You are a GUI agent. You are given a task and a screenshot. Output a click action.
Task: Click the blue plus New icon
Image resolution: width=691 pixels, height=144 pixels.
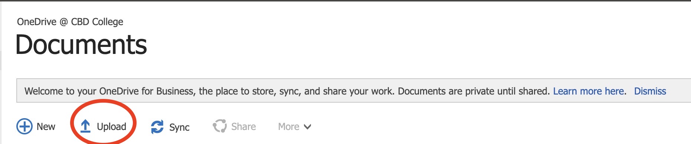pos(24,126)
